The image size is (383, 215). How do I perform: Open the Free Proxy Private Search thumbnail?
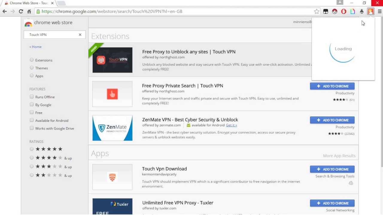[112, 94]
